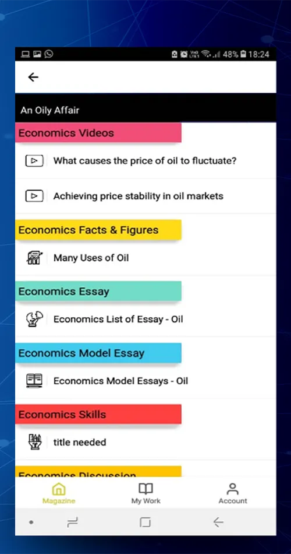Tap Android home navigation button
The image size is (291, 554).
click(x=145, y=522)
